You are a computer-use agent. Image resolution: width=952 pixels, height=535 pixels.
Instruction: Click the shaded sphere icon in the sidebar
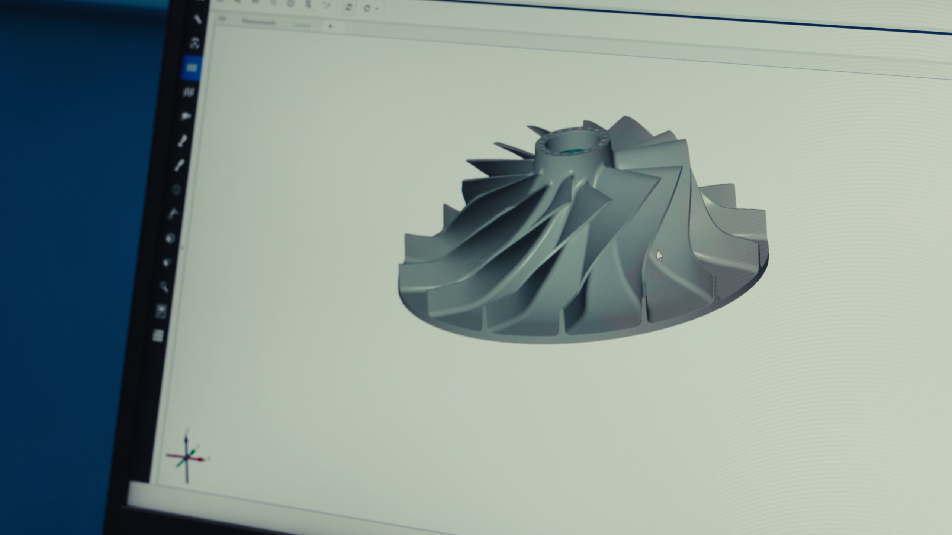(170, 238)
